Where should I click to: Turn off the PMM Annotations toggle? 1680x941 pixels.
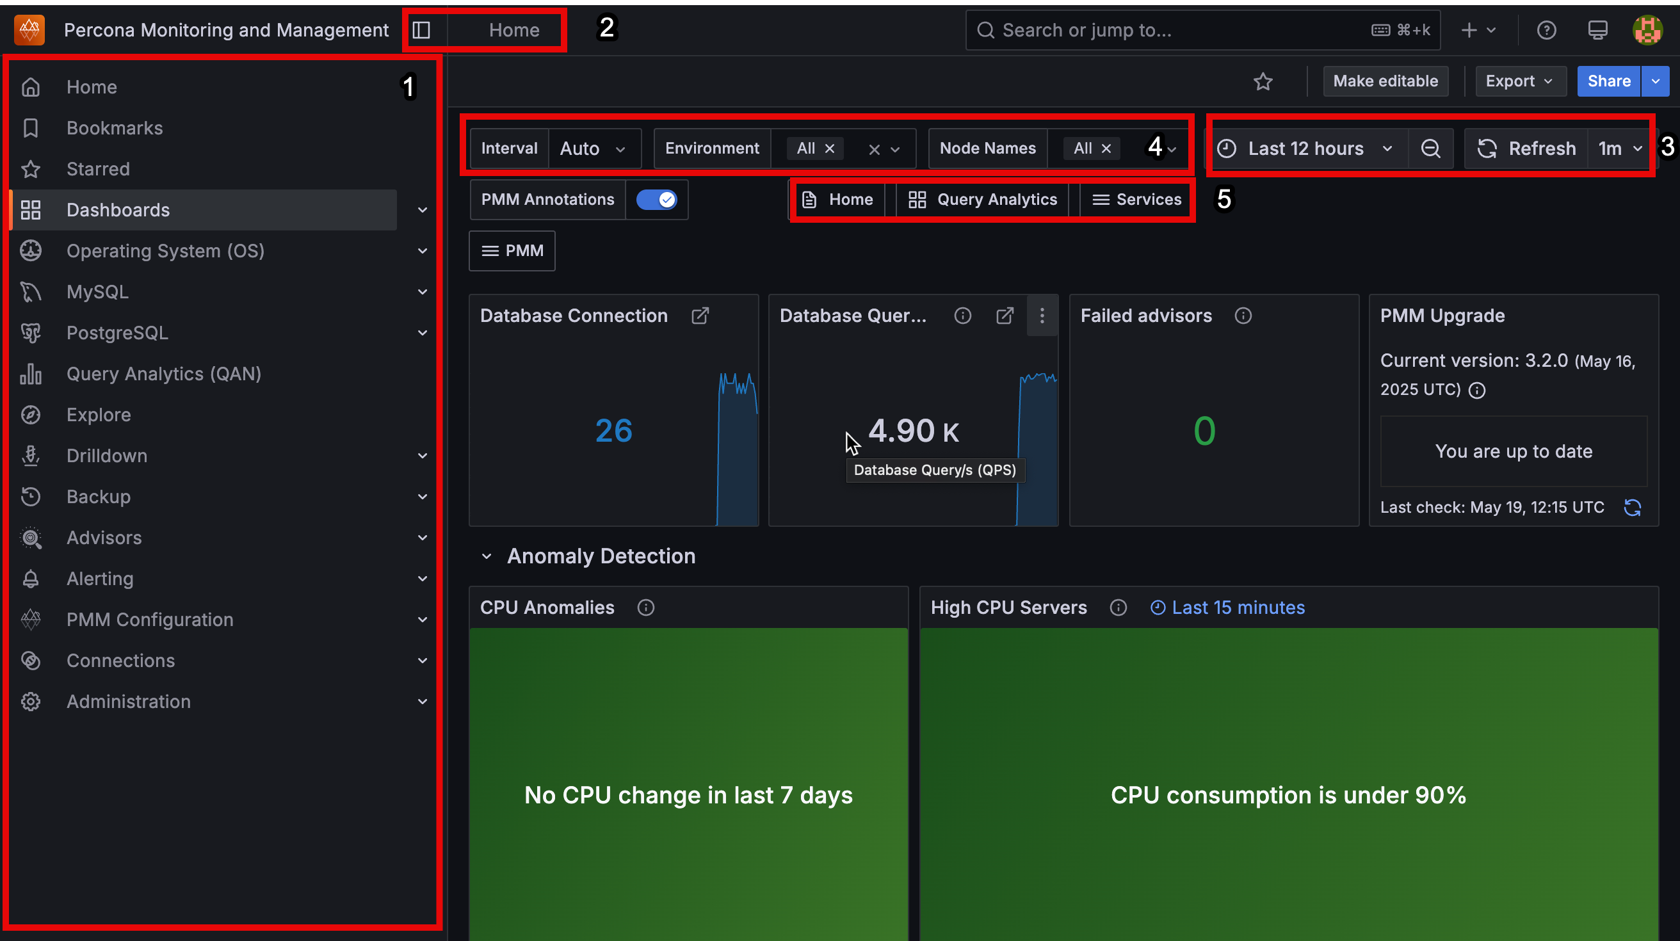pyautogui.click(x=657, y=200)
